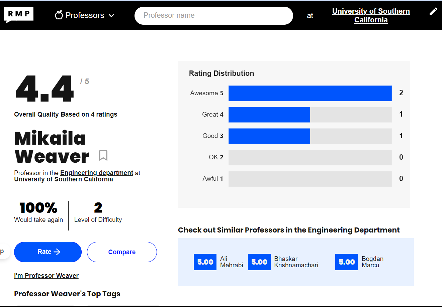Click the Professor Weaver's Top Tags heading
Image resolution: width=442 pixels, height=307 pixels.
tap(67, 294)
